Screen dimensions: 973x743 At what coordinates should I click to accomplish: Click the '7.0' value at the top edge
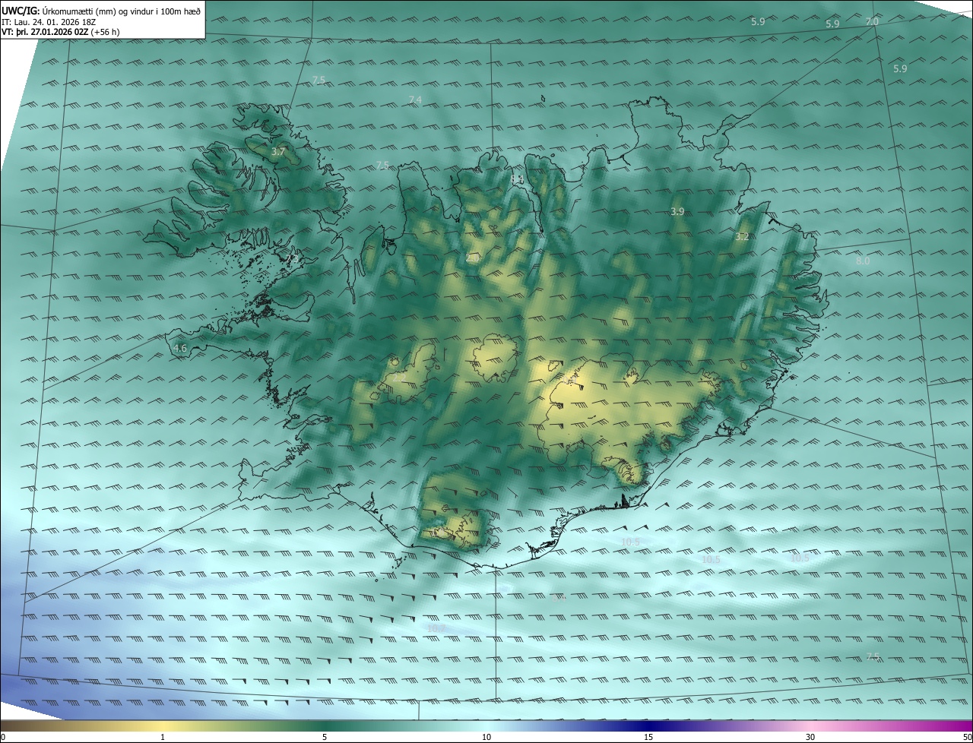[872, 21]
